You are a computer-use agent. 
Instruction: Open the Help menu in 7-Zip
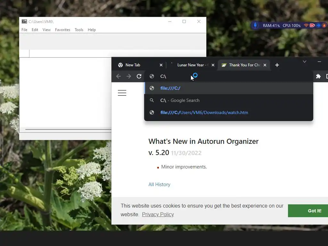tap(92, 30)
